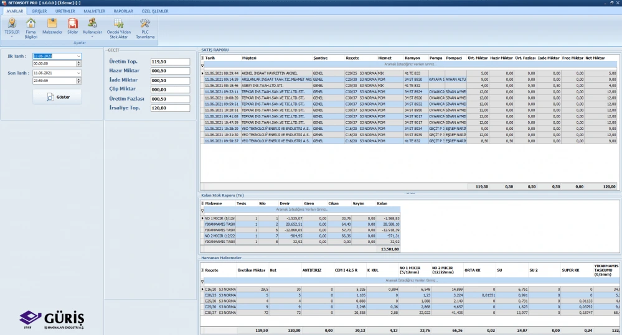Viewport: 622px width, 335px height.
Task: Click the filter funnel icon in Satış Raporu
Action: (x=202, y=65)
